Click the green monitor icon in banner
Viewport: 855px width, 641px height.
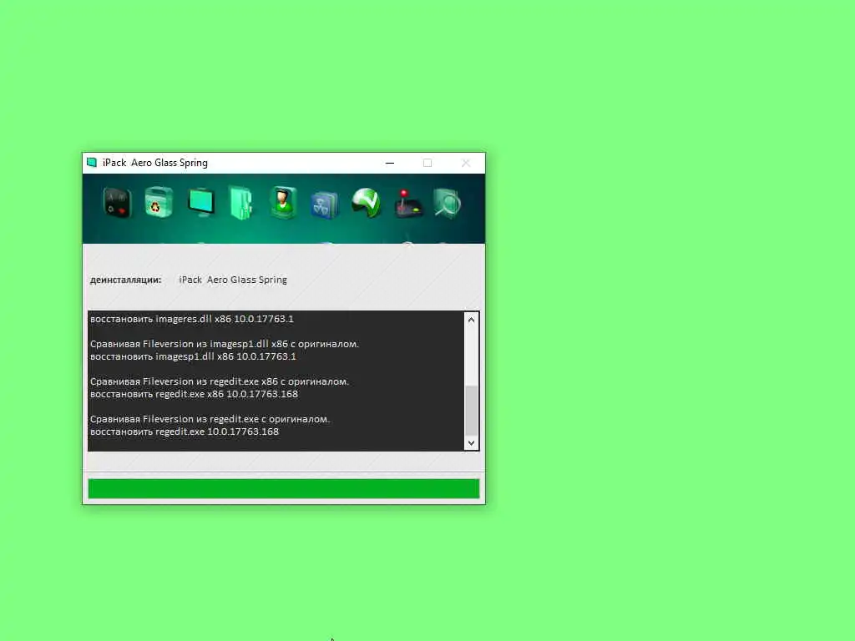(x=200, y=202)
